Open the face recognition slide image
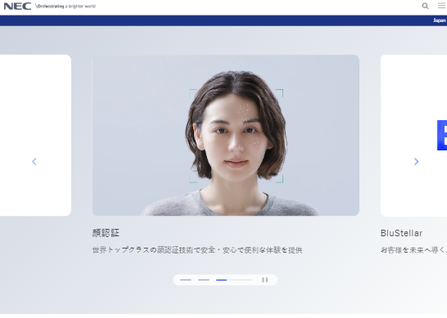The image size is (447, 318). (226, 135)
